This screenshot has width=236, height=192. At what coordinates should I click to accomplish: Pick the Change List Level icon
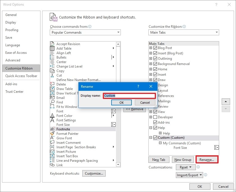(x=52, y=66)
